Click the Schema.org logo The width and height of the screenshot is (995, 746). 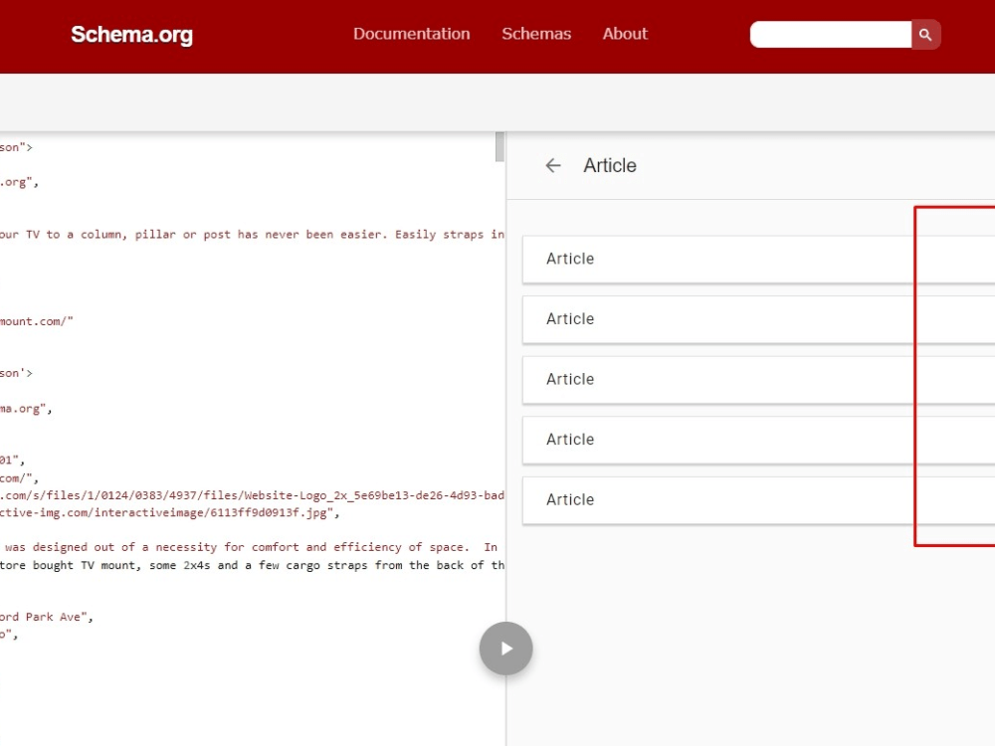131,35
